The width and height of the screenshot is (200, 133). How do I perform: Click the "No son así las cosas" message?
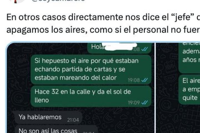pos(56,129)
